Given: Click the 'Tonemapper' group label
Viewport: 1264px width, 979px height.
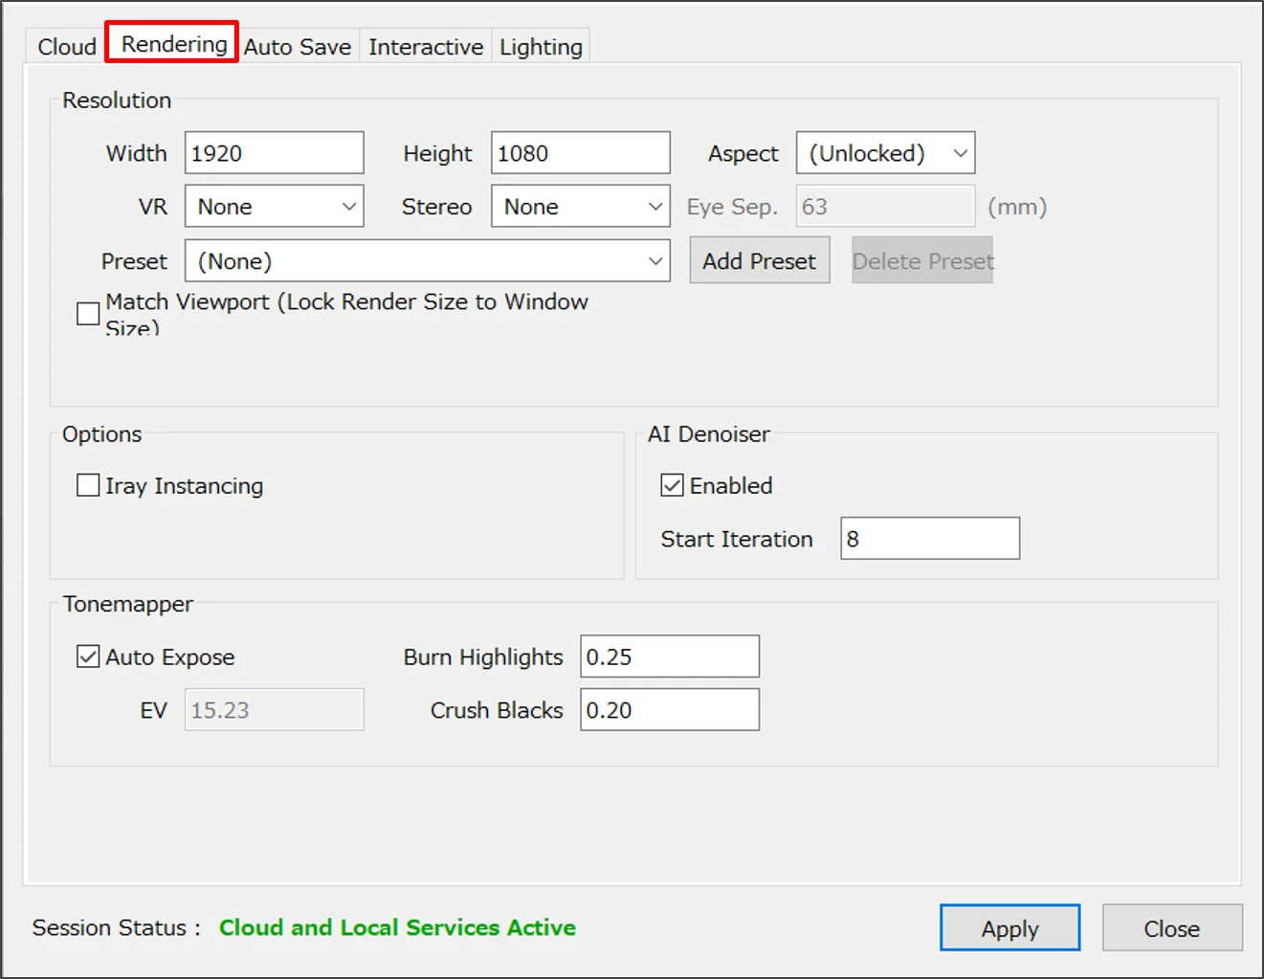Looking at the screenshot, I should tap(128, 605).
